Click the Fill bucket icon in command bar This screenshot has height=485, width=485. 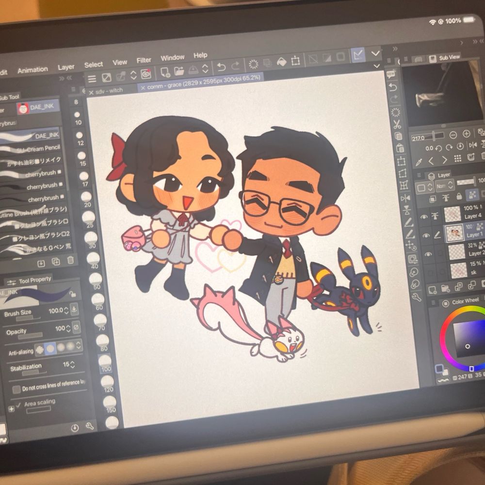point(281,62)
